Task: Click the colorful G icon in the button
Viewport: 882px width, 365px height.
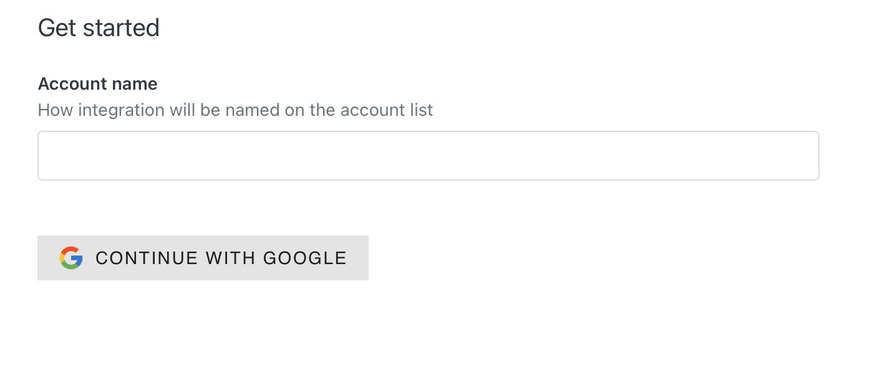Action: click(x=71, y=258)
